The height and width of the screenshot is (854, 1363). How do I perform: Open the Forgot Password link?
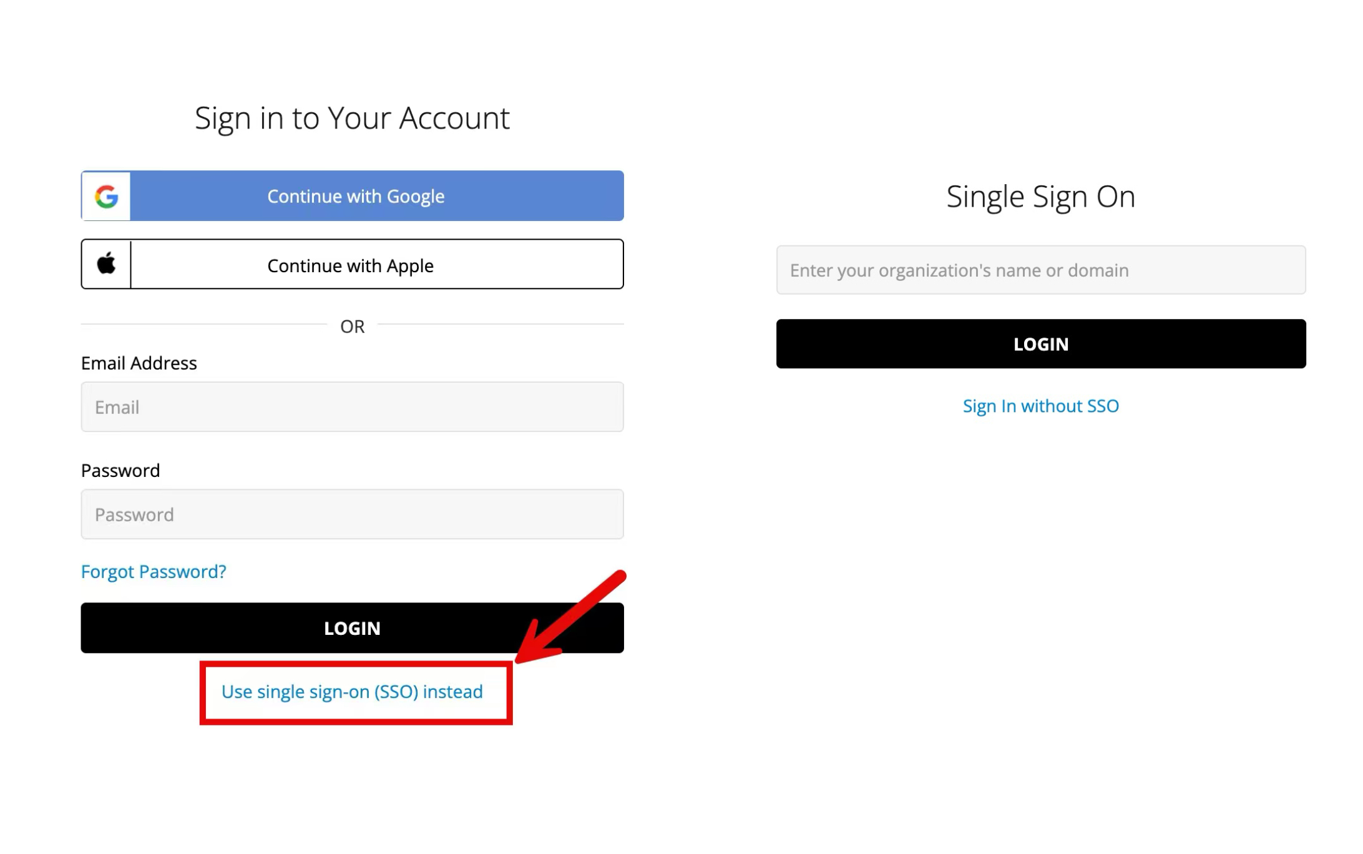[x=154, y=571]
